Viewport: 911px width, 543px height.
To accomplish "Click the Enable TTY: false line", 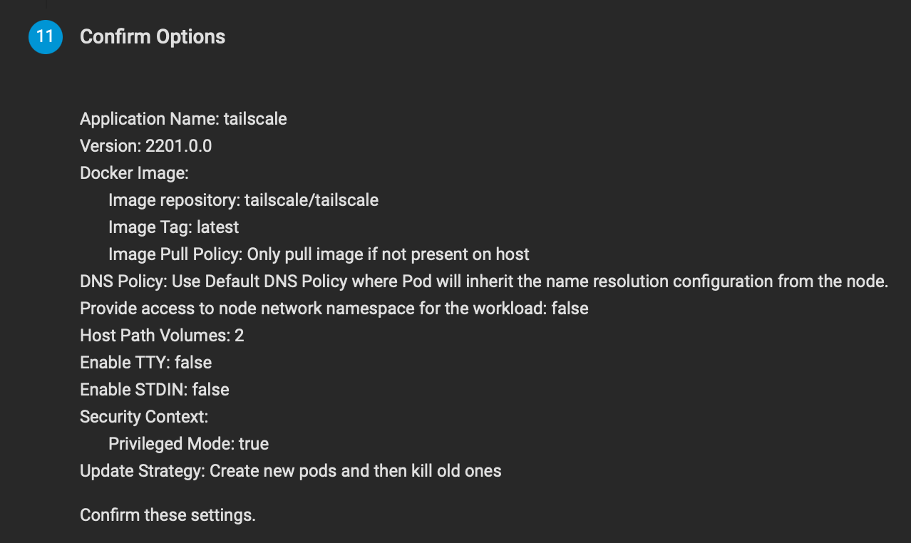I will tap(146, 363).
